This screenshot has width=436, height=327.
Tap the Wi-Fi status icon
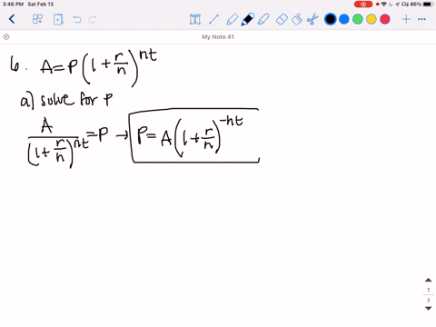pyautogui.click(x=384, y=5)
